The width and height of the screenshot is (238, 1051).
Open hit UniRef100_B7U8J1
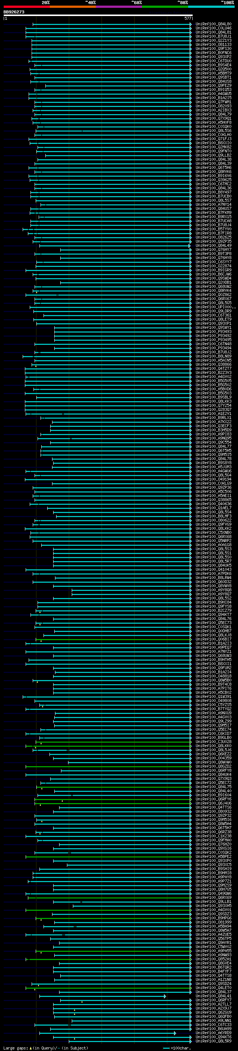tap(213, 37)
